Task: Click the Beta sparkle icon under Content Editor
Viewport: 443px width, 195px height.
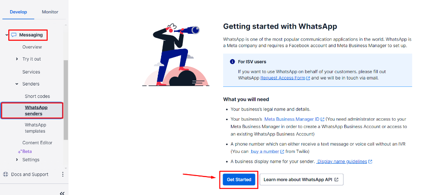Action: 20,152
